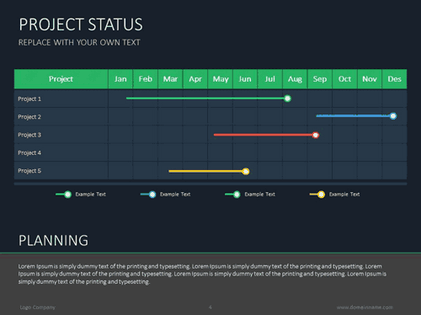The width and height of the screenshot is (421, 315).
Task: Click the Project column header
Action: pyautogui.click(x=61, y=79)
